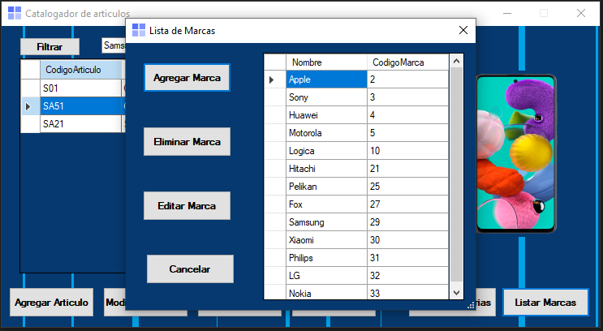Close the Lista de Marcas window
603x331 pixels.
(x=463, y=30)
